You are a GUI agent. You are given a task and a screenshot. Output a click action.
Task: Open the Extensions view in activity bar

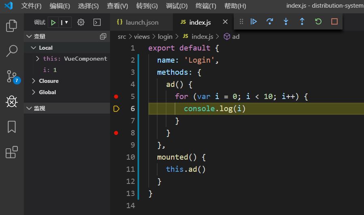(12, 152)
